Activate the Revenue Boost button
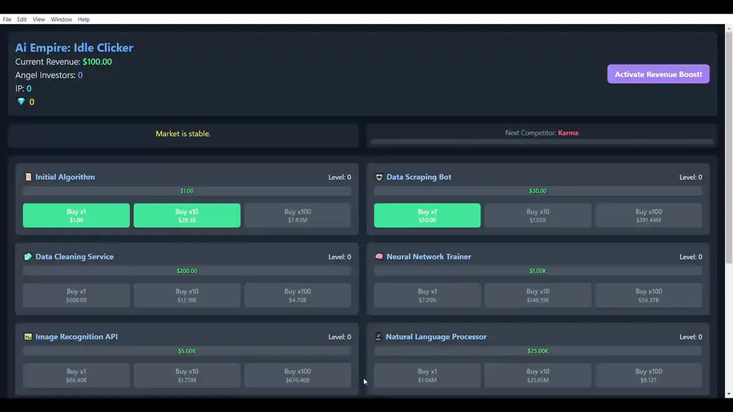 point(659,74)
